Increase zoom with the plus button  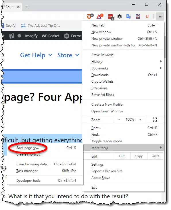point(140,120)
